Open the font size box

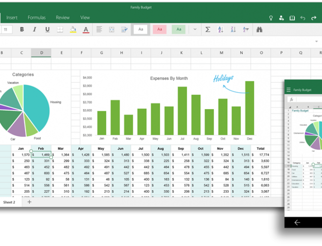tap(6, 29)
